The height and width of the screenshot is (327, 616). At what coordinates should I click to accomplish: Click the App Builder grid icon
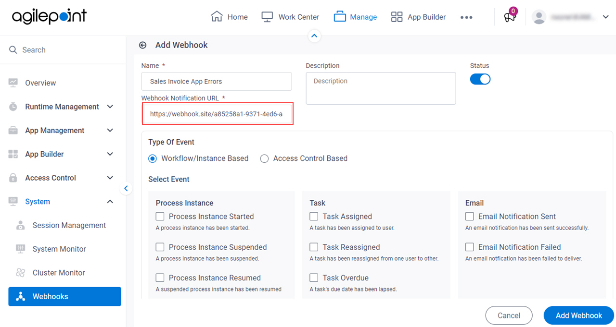point(397,17)
